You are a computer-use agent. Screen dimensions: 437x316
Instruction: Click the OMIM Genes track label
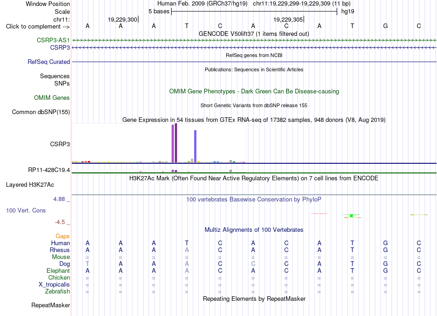[52, 98]
